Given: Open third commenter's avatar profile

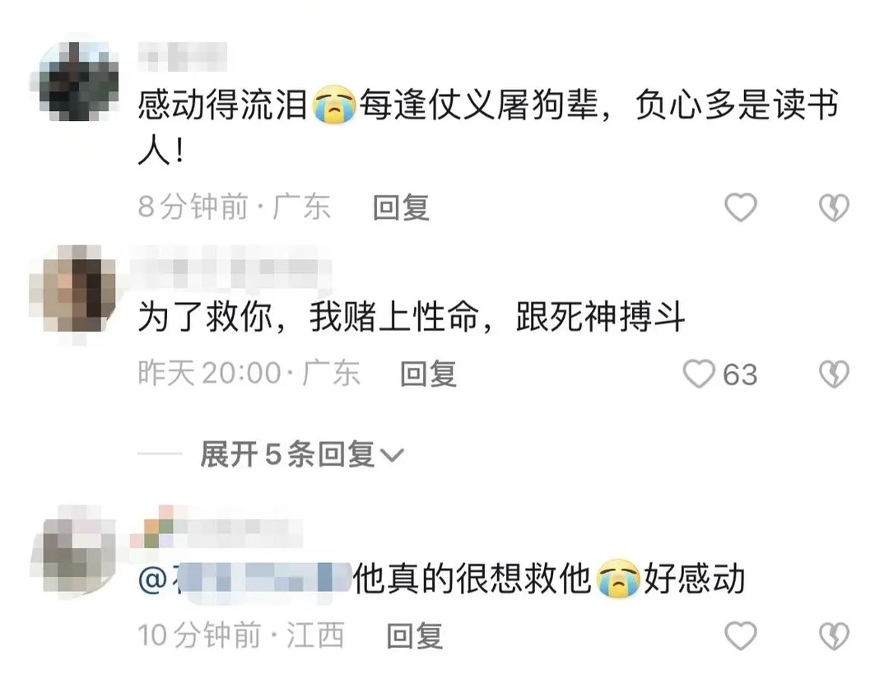Looking at the screenshot, I should (x=75, y=549).
